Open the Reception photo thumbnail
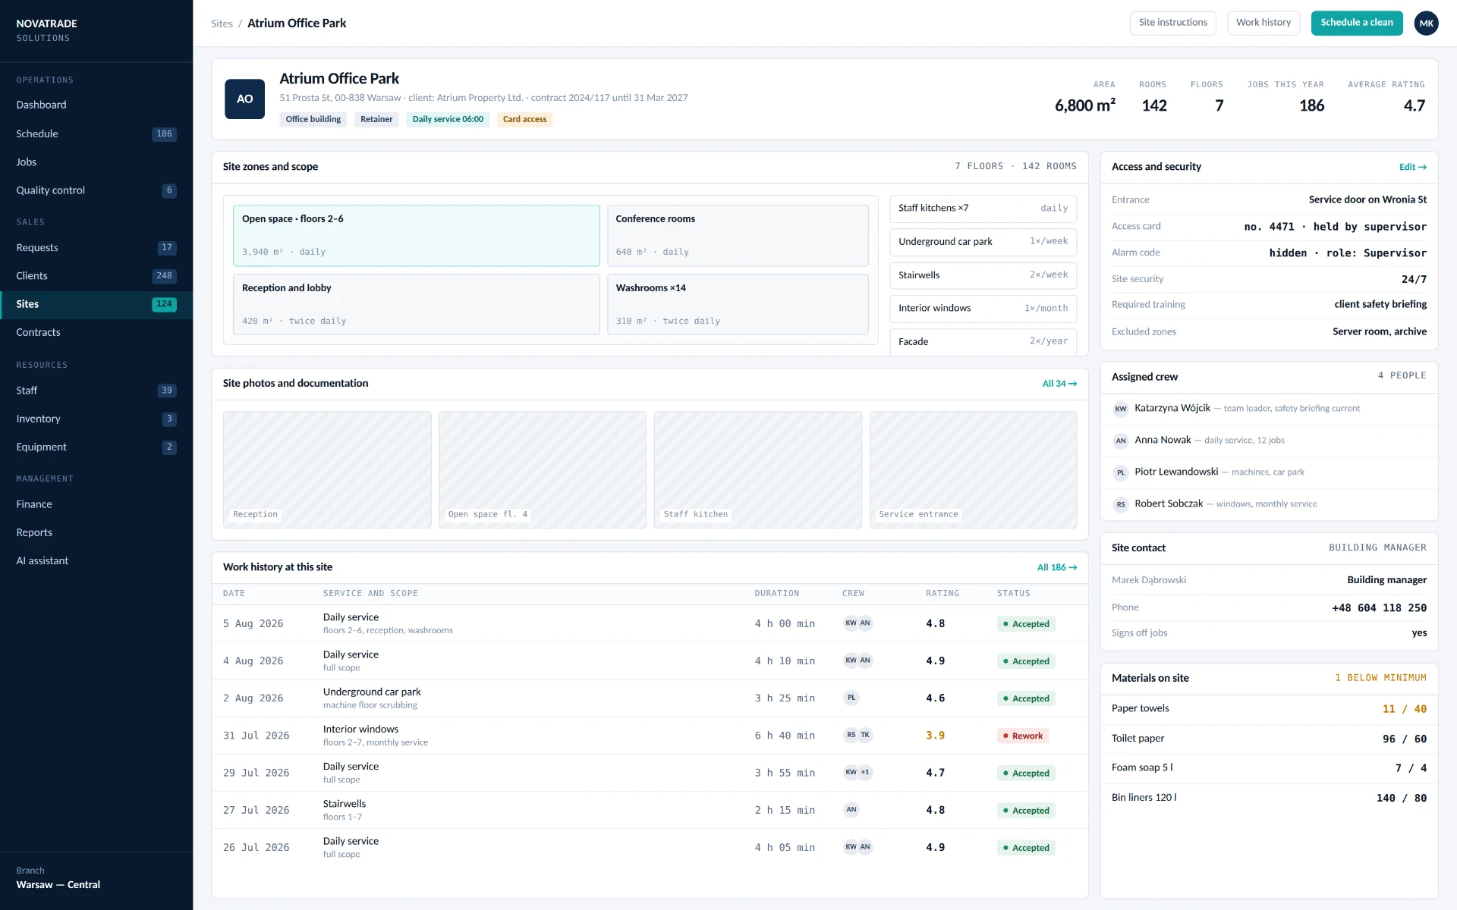1457x910 pixels. (327, 469)
